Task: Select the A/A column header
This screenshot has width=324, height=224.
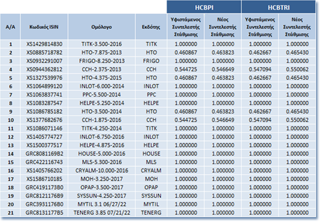Action: pyautogui.click(x=11, y=26)
